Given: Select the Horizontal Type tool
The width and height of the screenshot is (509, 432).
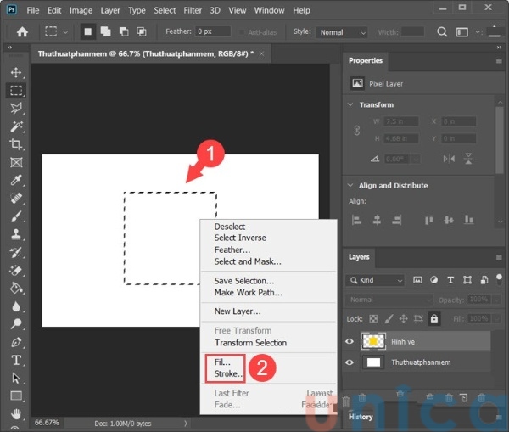Looking at the screenshot, I should click(x=16, y=360).
